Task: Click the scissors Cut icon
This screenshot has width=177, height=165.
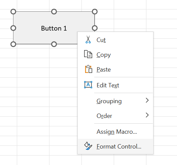Action: pos(88,39)
